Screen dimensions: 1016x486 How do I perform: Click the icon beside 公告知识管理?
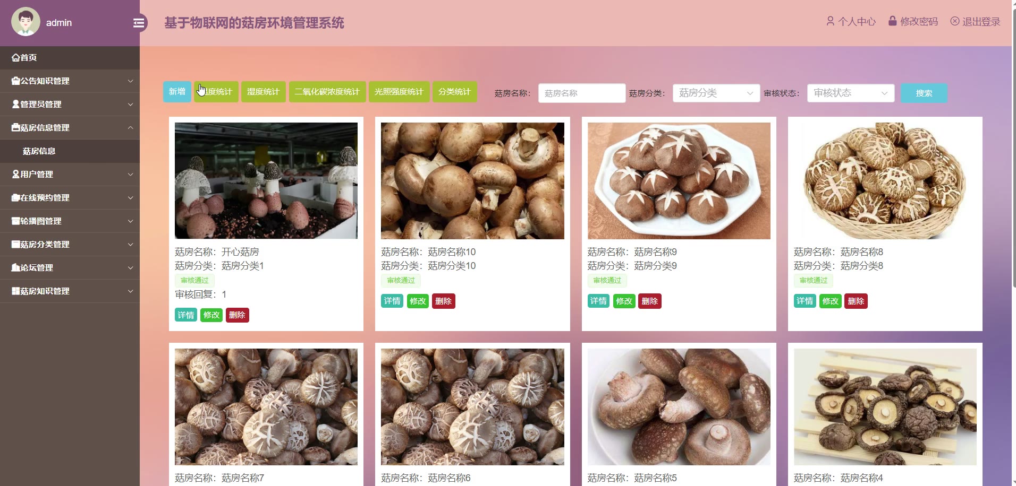(x=15, y=81)
